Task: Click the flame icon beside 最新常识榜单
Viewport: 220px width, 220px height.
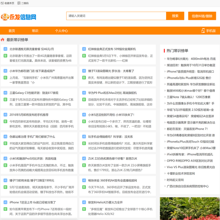Action: click(x=3, y=40)
